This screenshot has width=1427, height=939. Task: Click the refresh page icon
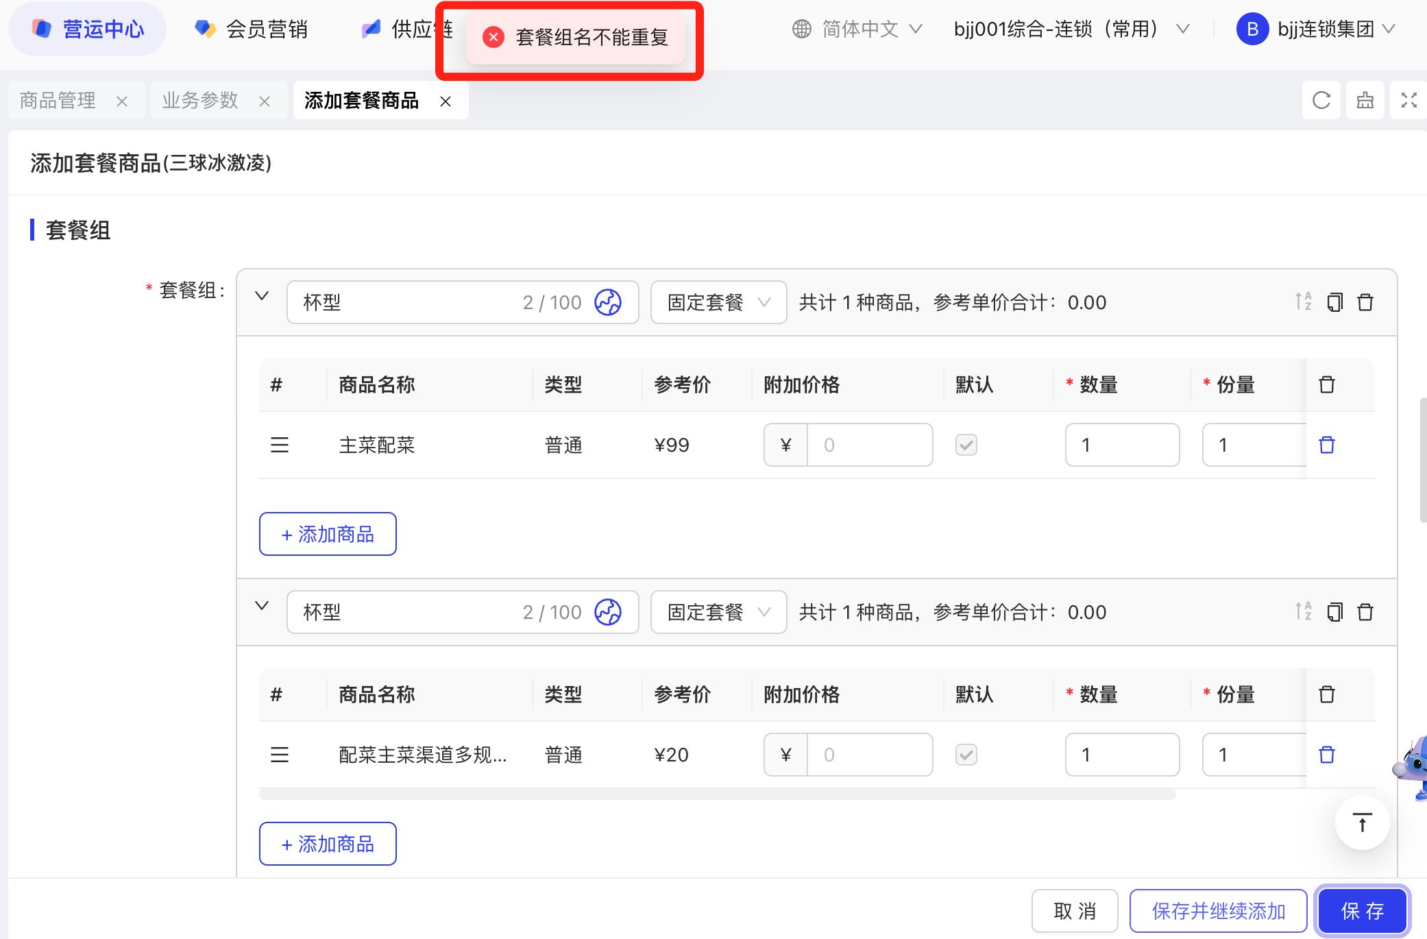tap(1321, 101)
